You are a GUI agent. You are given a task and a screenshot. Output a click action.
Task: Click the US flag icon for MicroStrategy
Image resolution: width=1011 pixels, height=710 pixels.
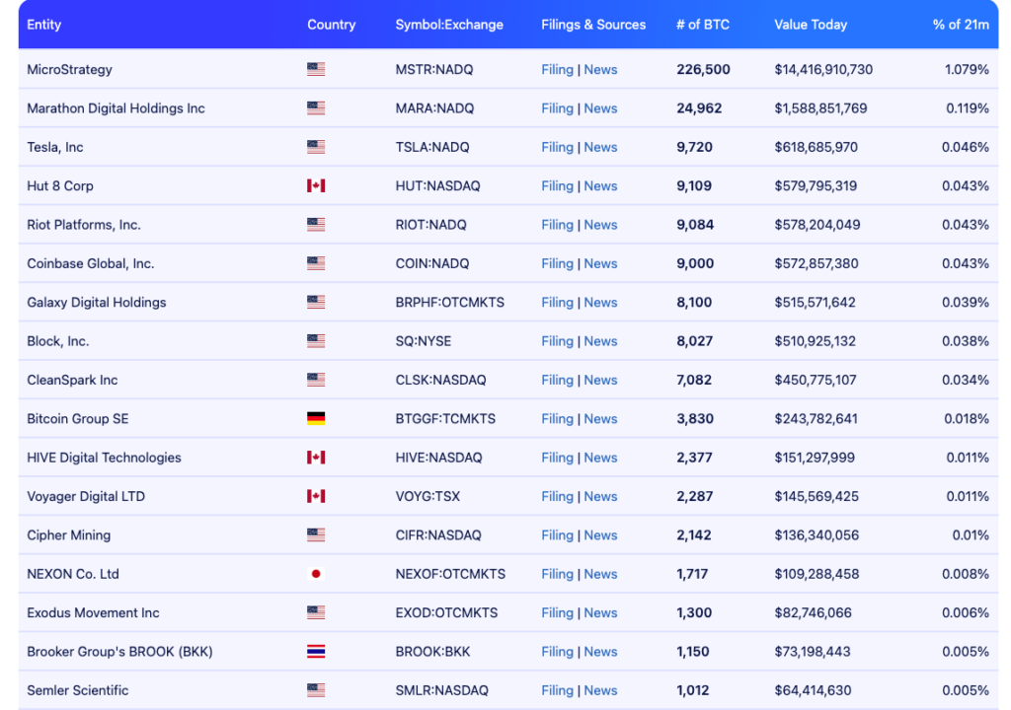(x=316, y=70)
